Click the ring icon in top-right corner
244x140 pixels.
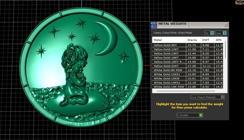[240, 2]
